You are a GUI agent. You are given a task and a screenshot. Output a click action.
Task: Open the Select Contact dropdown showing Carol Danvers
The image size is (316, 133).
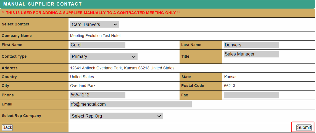pos(94,25)
